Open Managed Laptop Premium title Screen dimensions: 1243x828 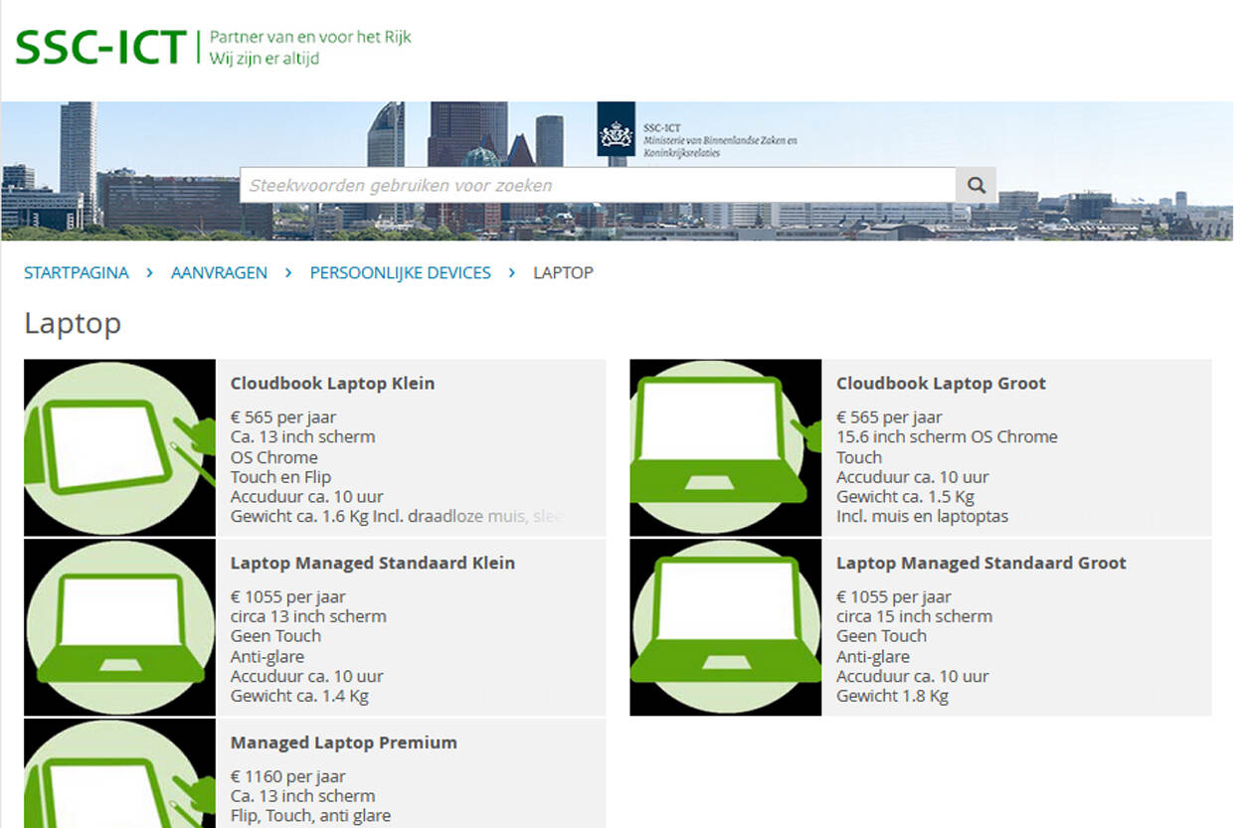[x=344, y=743]
